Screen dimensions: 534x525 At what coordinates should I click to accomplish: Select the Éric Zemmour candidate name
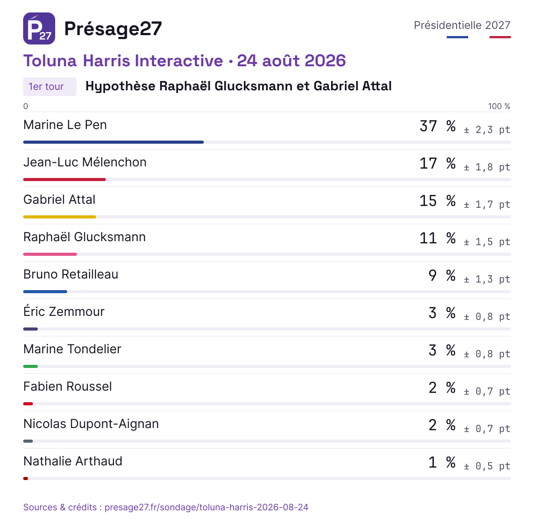tap(64, 311)
